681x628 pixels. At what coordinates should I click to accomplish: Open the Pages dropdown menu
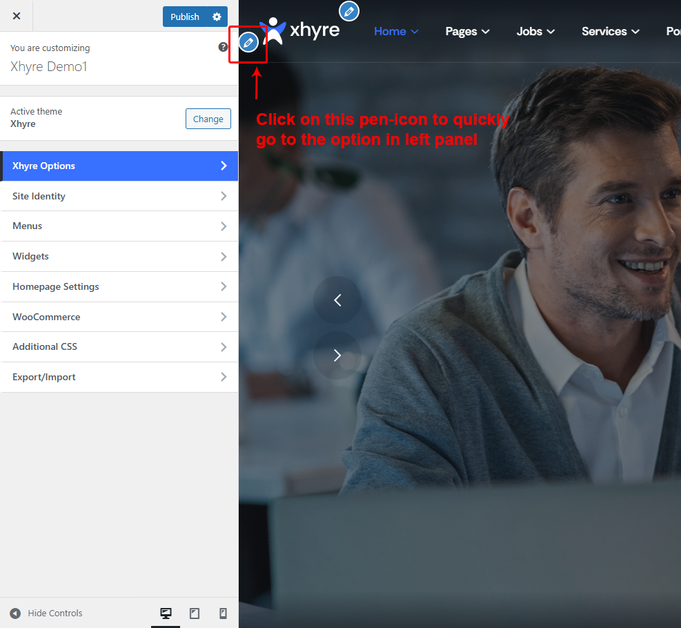(x=467, y=31)
